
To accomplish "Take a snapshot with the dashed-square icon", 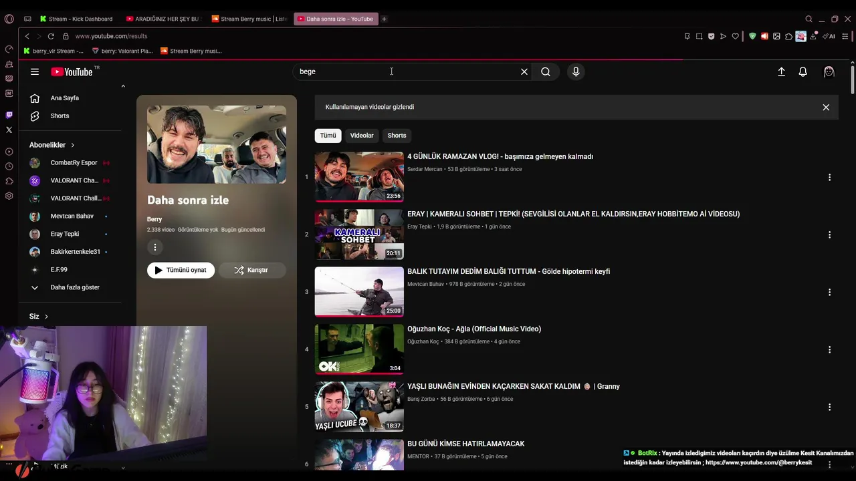I will click(x=699, y=36).
